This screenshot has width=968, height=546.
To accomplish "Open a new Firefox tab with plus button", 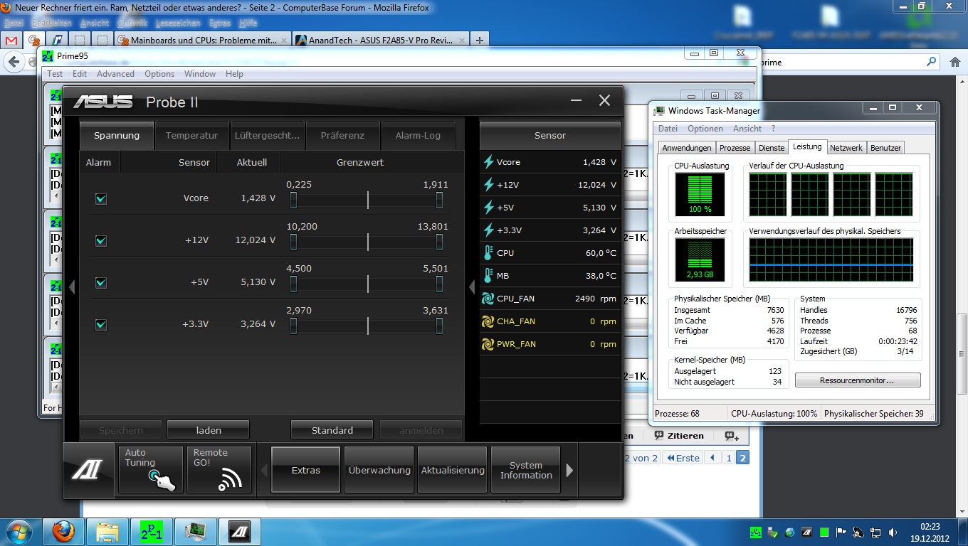I will click(480, 41).
